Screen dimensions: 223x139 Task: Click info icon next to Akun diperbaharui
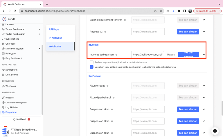[x=114, y=98]
